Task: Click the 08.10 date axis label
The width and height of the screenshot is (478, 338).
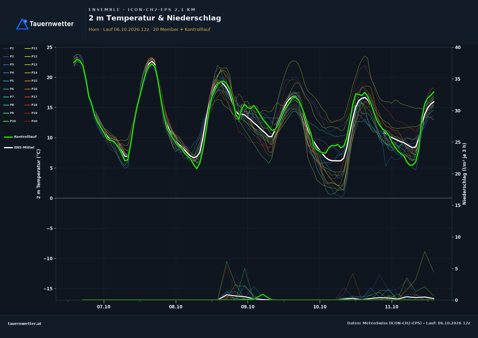Action: click(176, 307)
